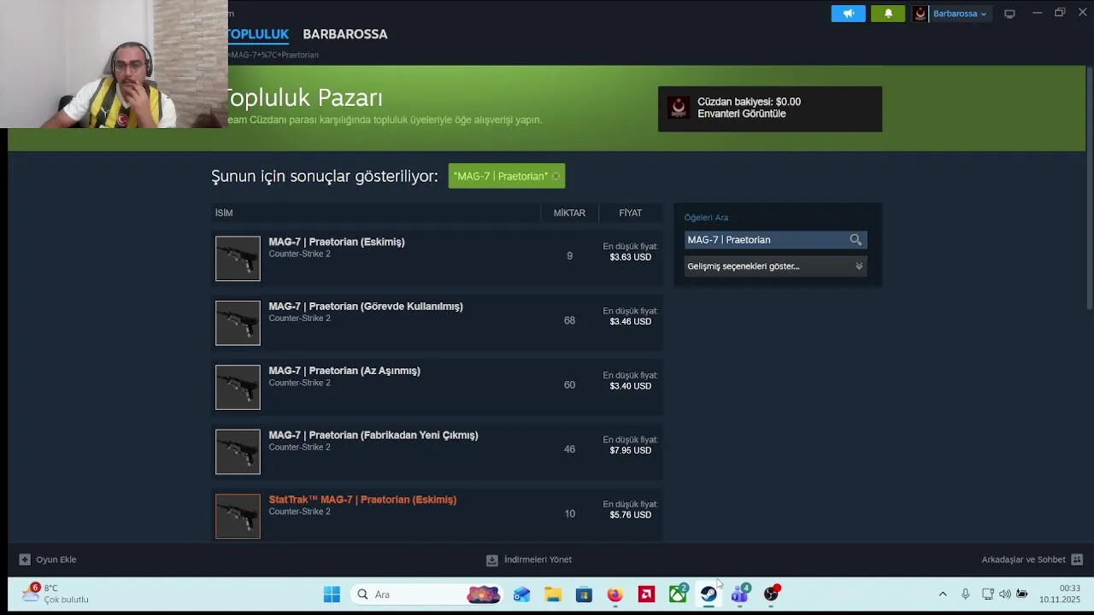Open the TOPLULUK navigation tab
The image size is (1094, 615).
(x=257, y=34)
